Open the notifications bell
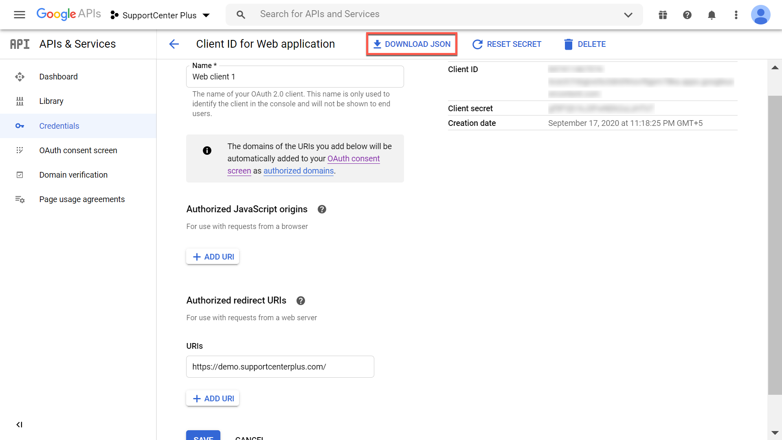782x440 pixels. (x=712, y=15)
